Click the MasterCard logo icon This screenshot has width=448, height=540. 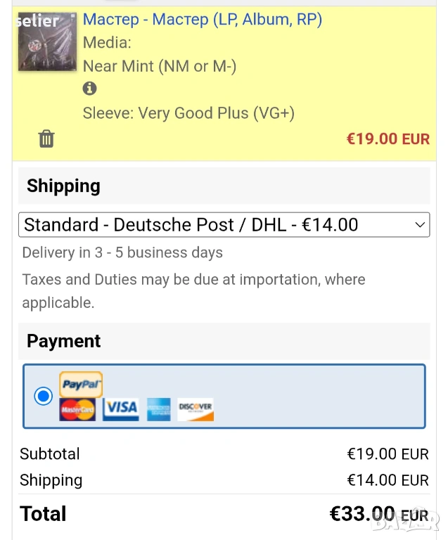coord(77,409)
